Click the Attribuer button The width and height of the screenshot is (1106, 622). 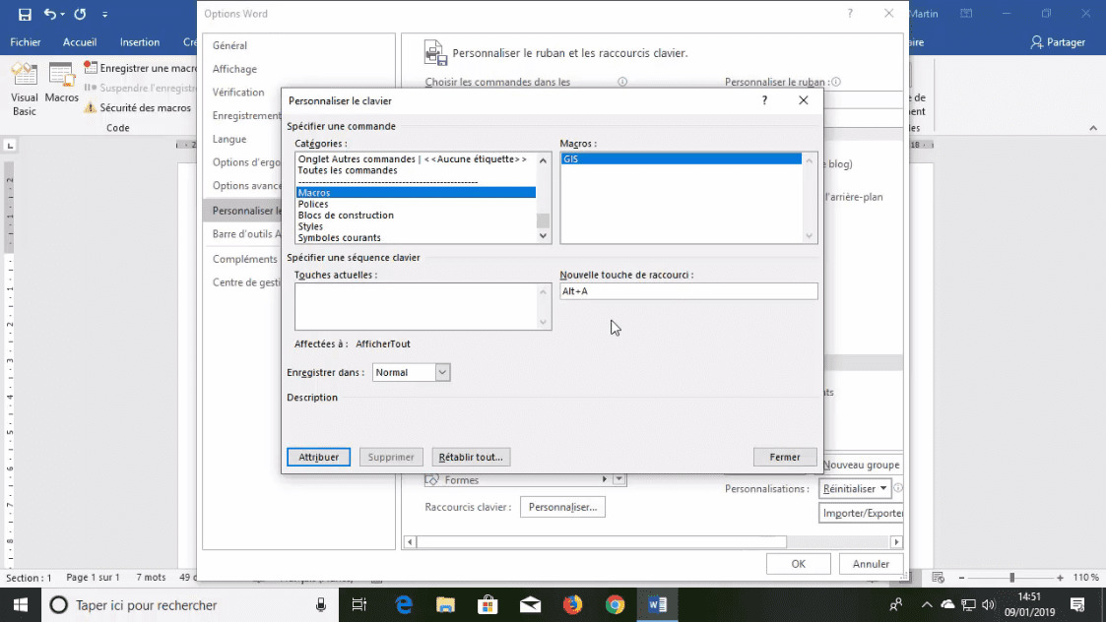click(x=318, y=457)
